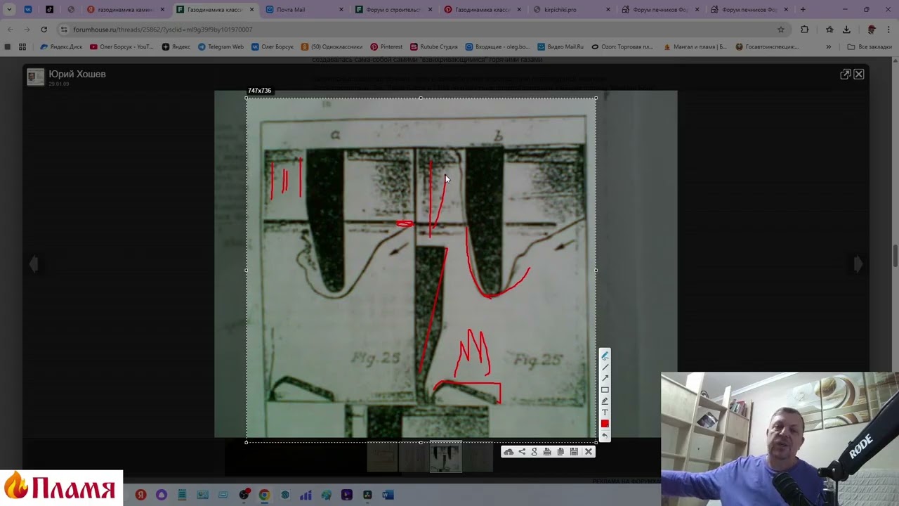Image resolution: width=899 pixels, height=506 pixels.
Task: Open the red color picker swatch
Action: (605, 424)
